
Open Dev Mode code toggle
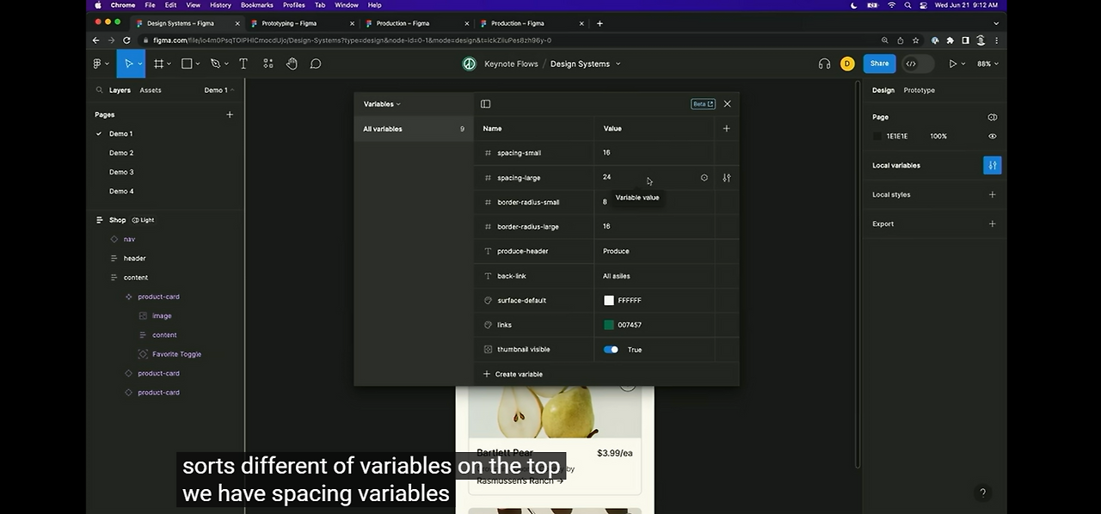pyautogui.click(x=911, y=64)
